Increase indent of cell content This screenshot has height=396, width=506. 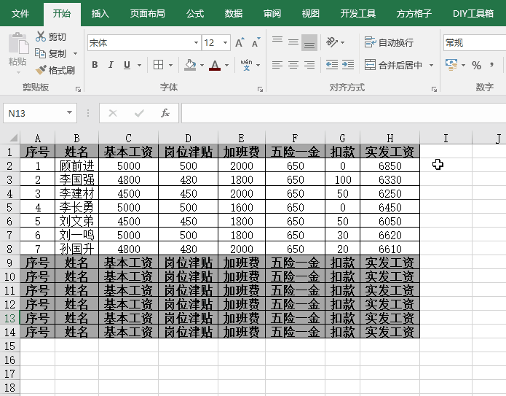pyautogui.click(x=348, y=65)
